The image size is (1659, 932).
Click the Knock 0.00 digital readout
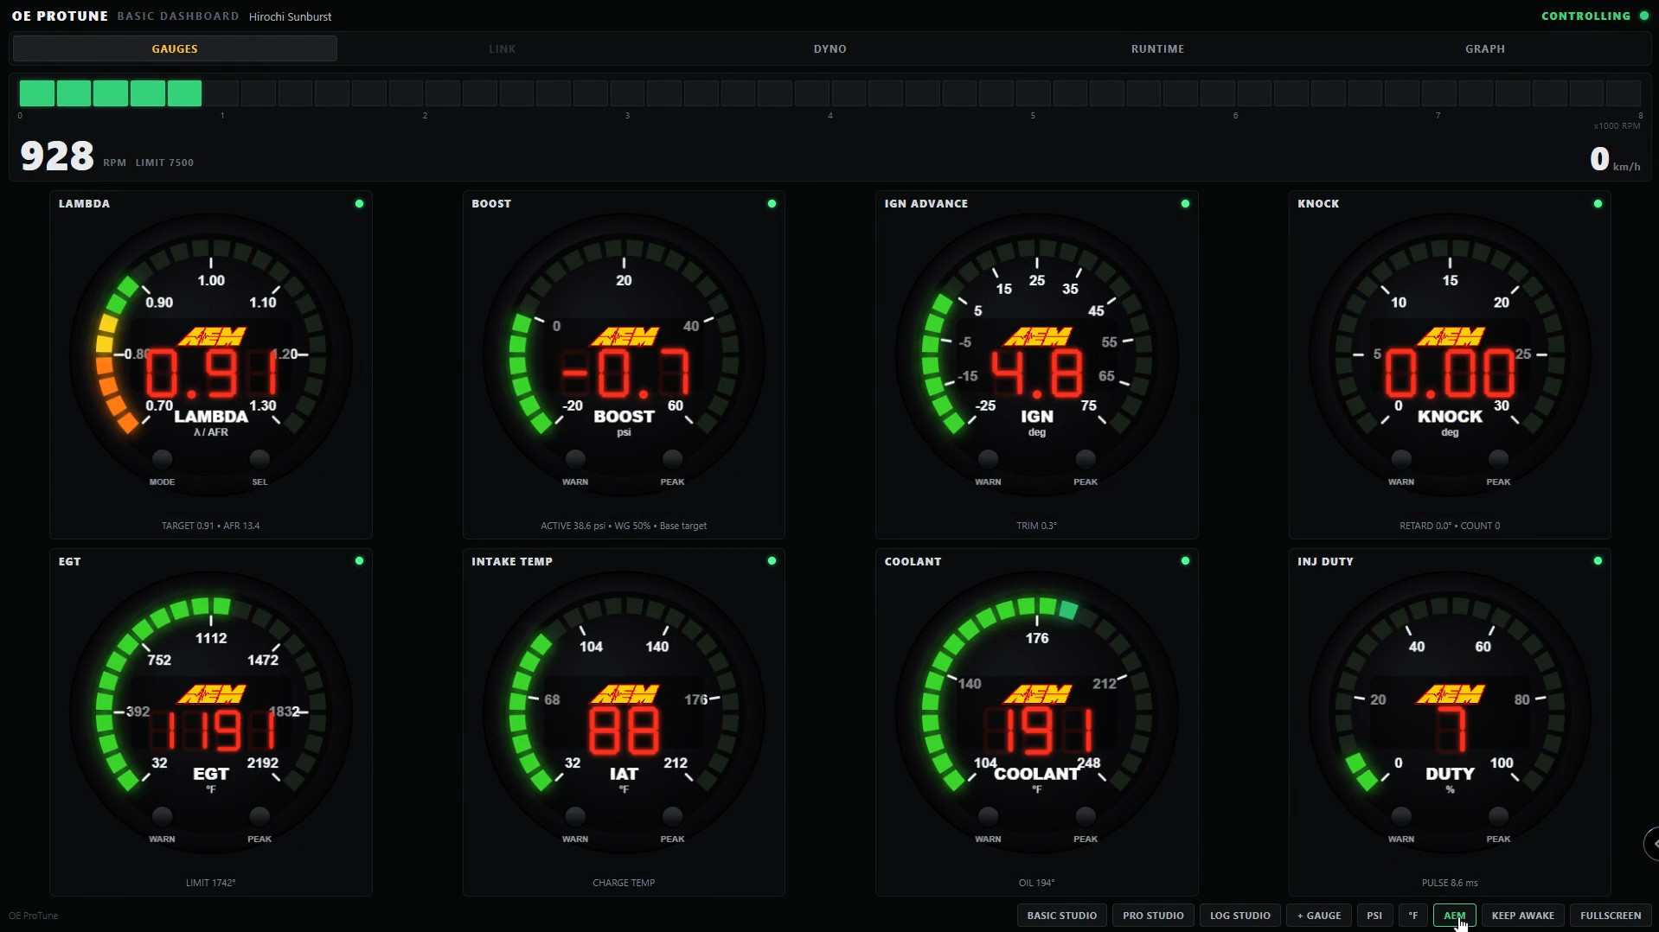[1451, 374]
